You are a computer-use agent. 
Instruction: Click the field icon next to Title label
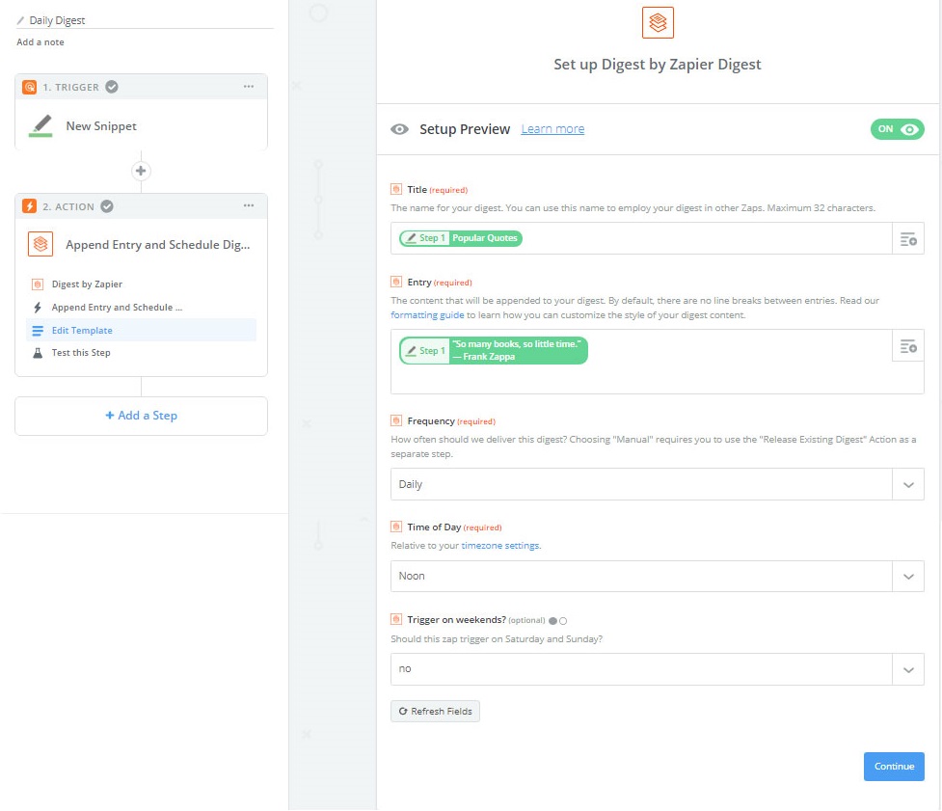pyautogui.click(x=396, y=189)
